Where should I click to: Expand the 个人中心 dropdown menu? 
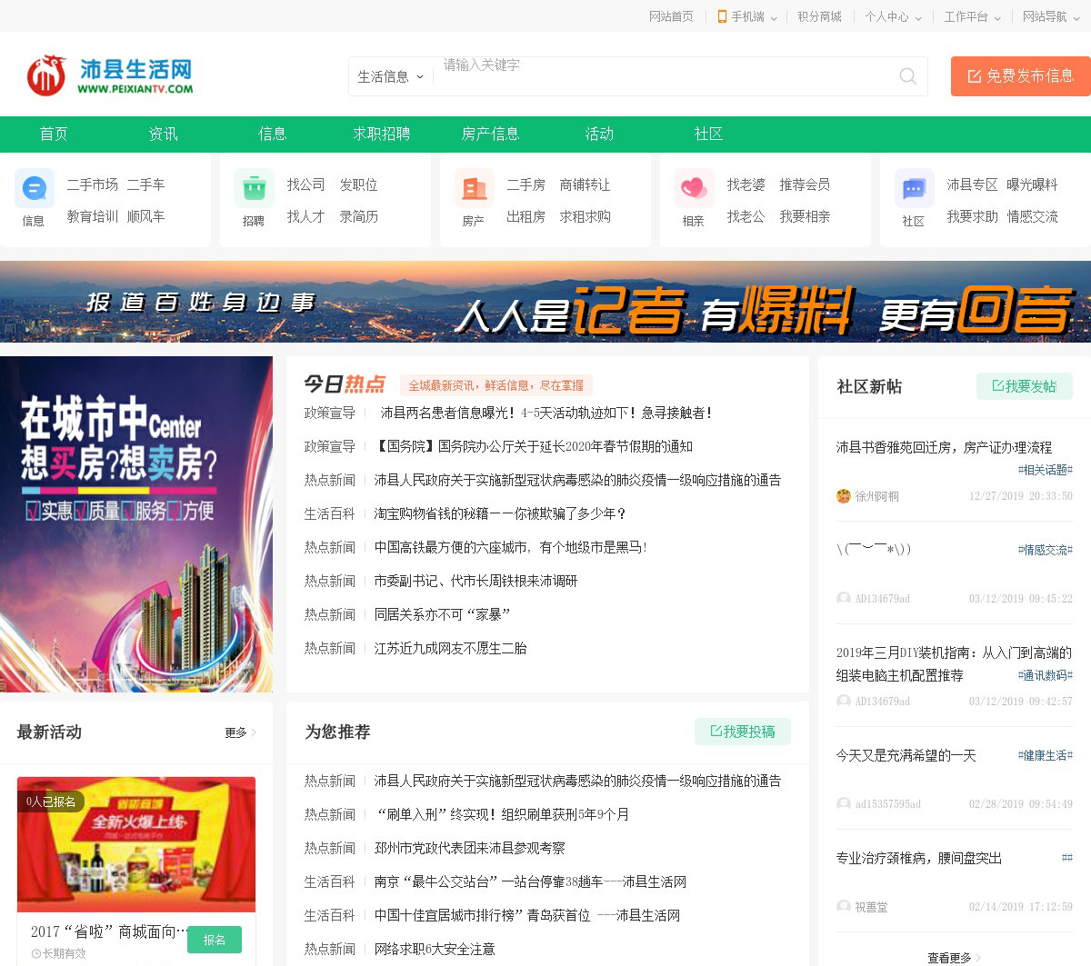[x=893, y=16]
